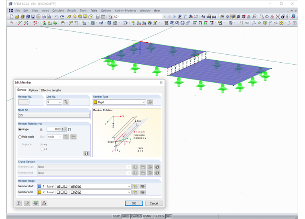Viewport: 305px width, 219px height.
Task: Open the LC1 load case dropdown
Action: 165,16
